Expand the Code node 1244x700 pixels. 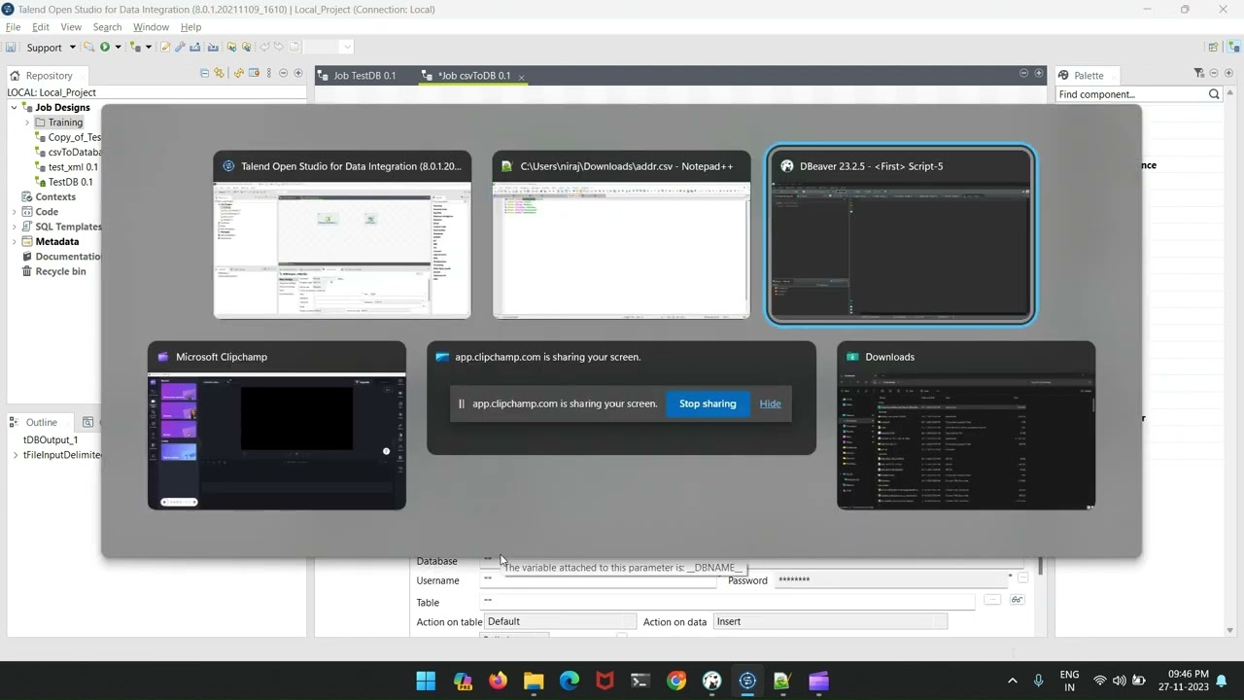[x=14, y=212]
